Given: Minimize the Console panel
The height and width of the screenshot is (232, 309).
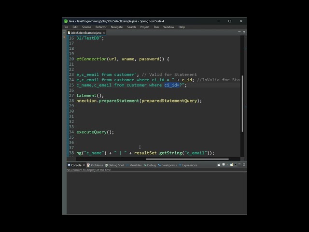Looking at the screenshot, I should coord(239,164).
